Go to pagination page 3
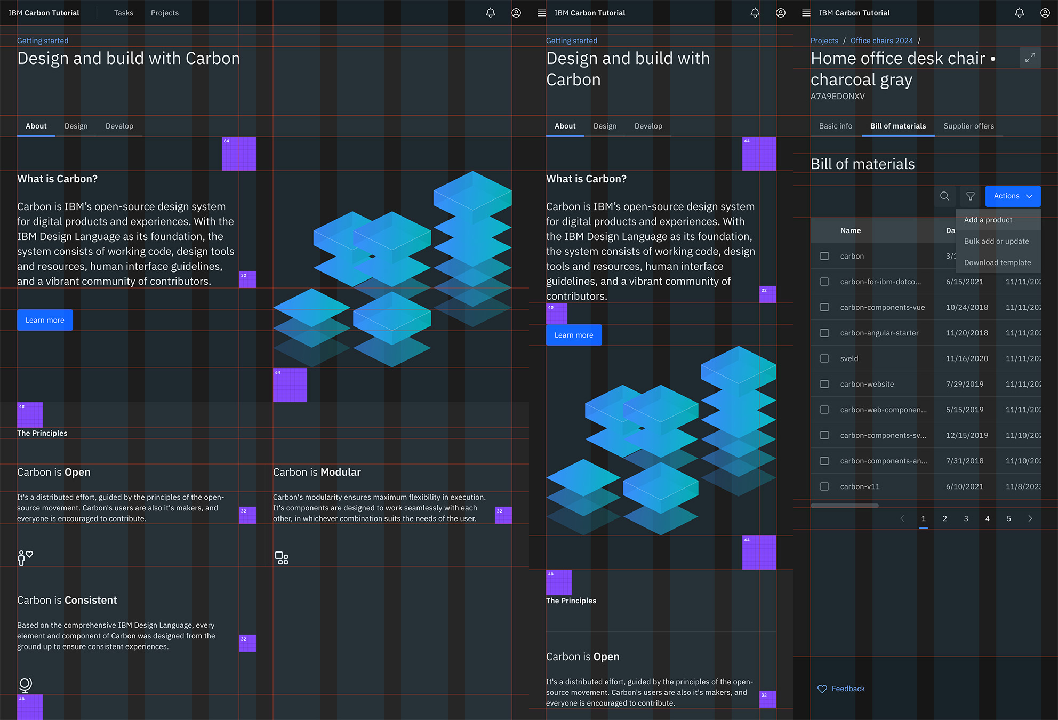The image size is (1058, 720). (966, 518)
